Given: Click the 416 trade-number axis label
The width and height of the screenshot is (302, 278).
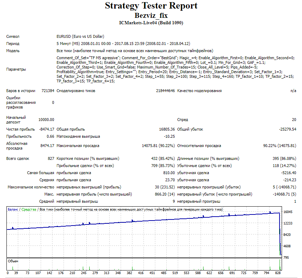Looking at the screenshot, I should pyautogui.click(x=141, y=273).
